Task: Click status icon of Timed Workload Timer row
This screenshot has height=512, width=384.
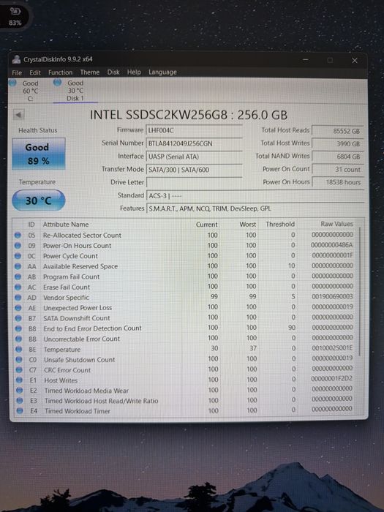Action: click(20, 411)
